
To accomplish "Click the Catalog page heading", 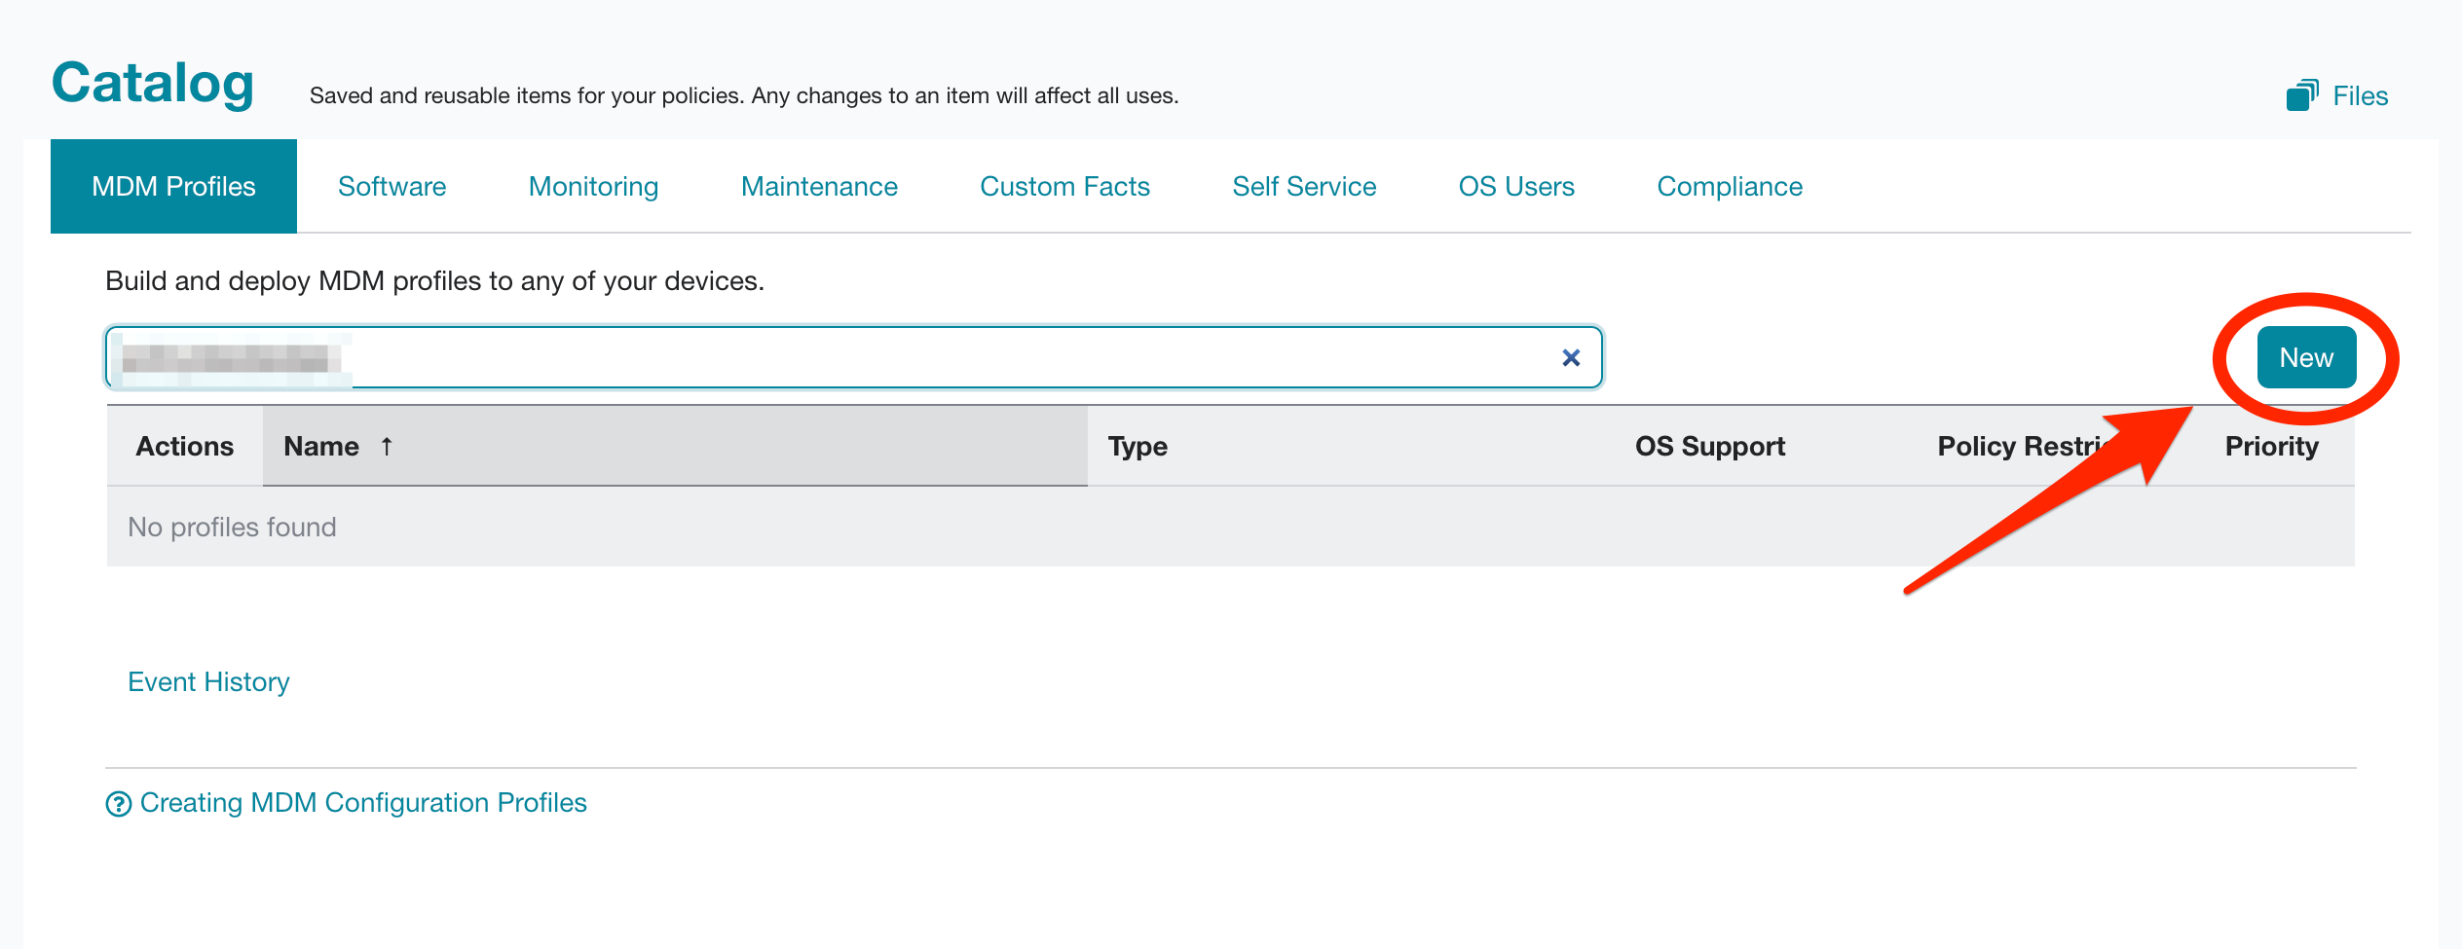I will click(153, 83).
